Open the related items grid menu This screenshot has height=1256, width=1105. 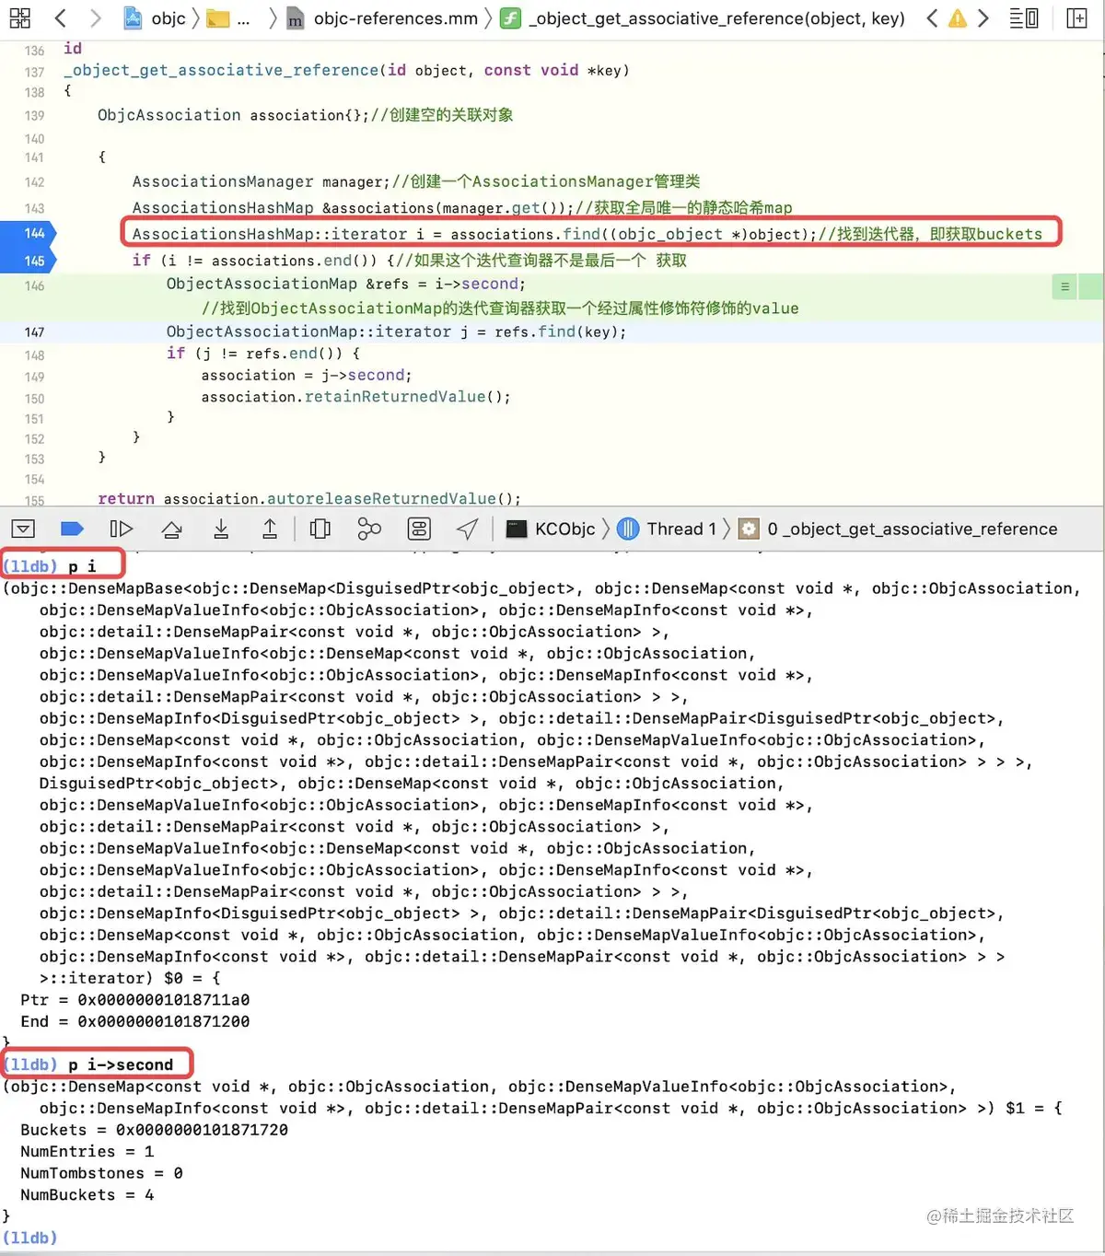[19, 17]
